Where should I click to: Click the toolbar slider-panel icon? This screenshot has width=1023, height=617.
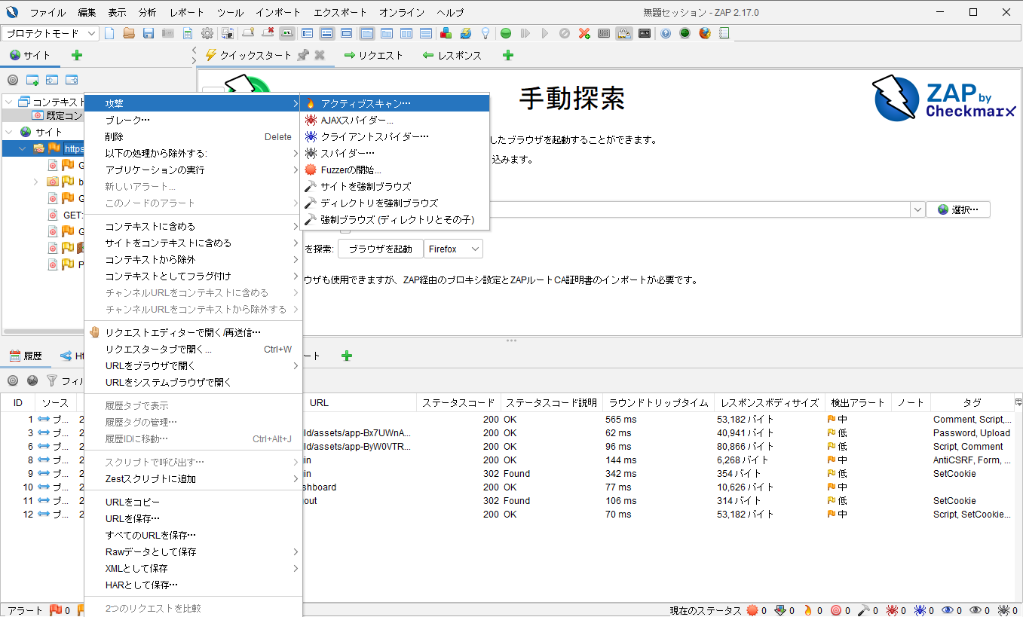604,33
